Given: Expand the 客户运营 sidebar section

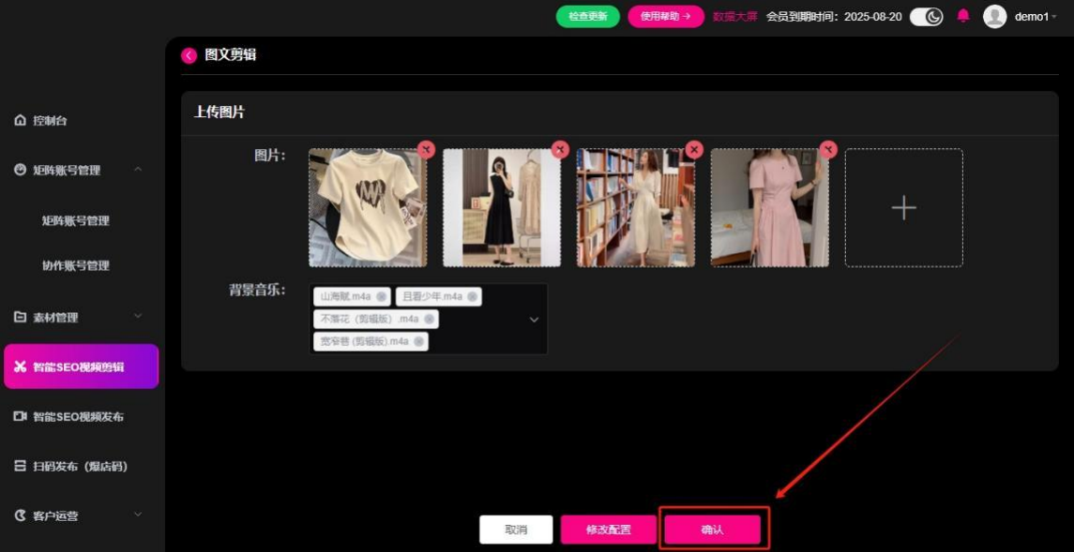Looking at the screenshot, I should coord(138,515).
